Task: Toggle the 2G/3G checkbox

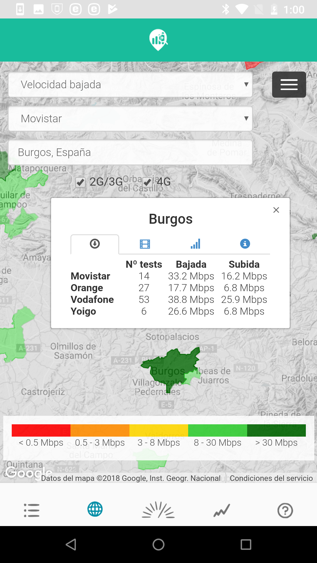Action: [80, 182]
